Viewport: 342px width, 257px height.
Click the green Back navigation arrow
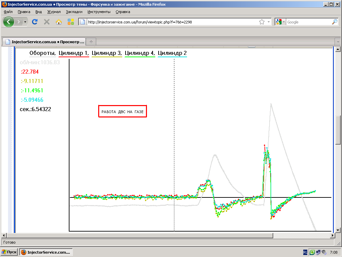(9, 22)
